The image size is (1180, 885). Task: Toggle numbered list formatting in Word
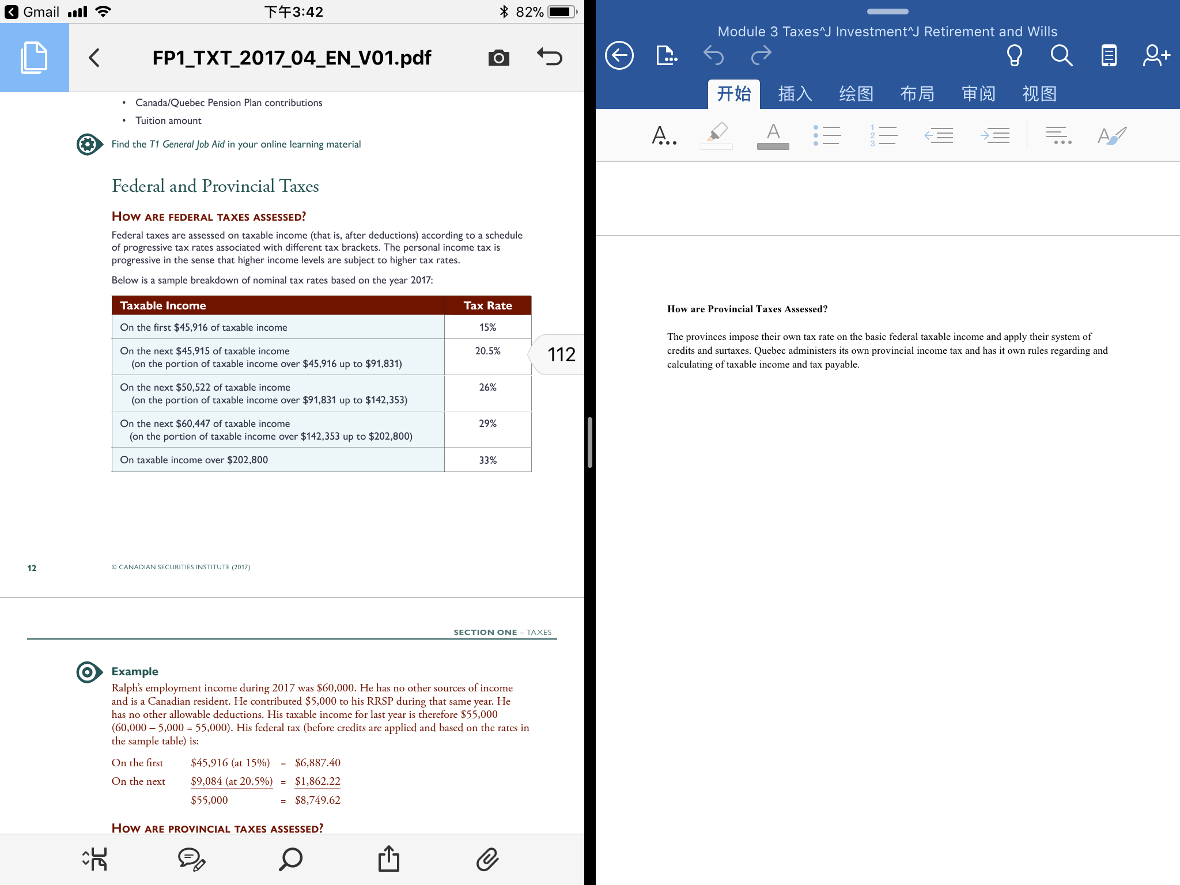click(883, 135)
